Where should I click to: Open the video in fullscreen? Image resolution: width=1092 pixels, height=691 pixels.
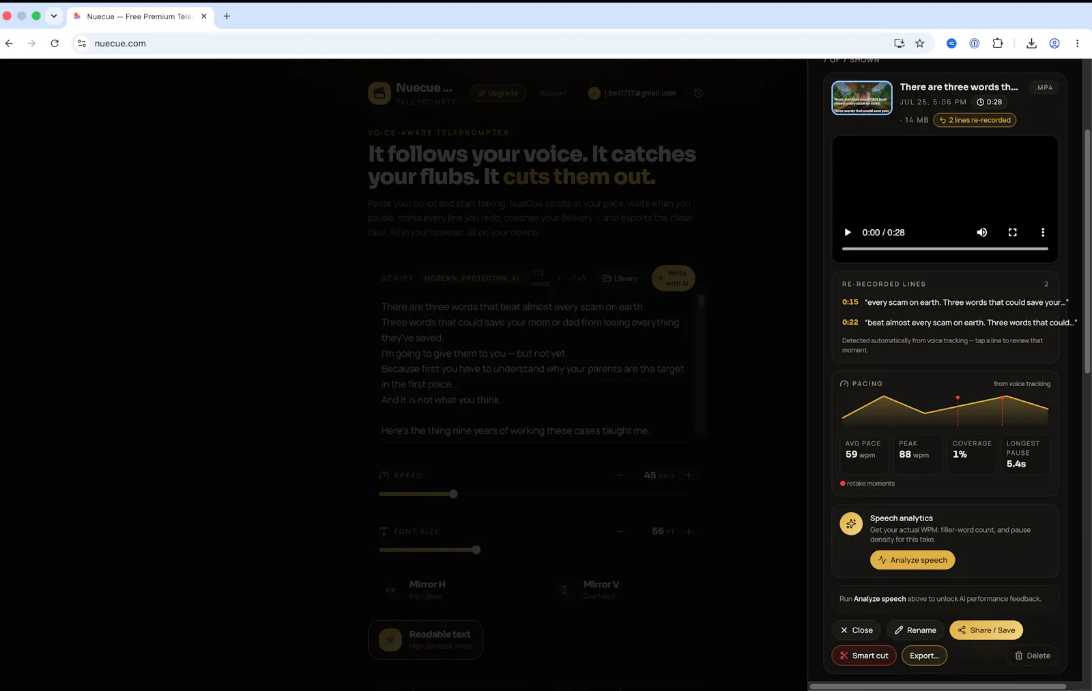tap(1013, 233)
